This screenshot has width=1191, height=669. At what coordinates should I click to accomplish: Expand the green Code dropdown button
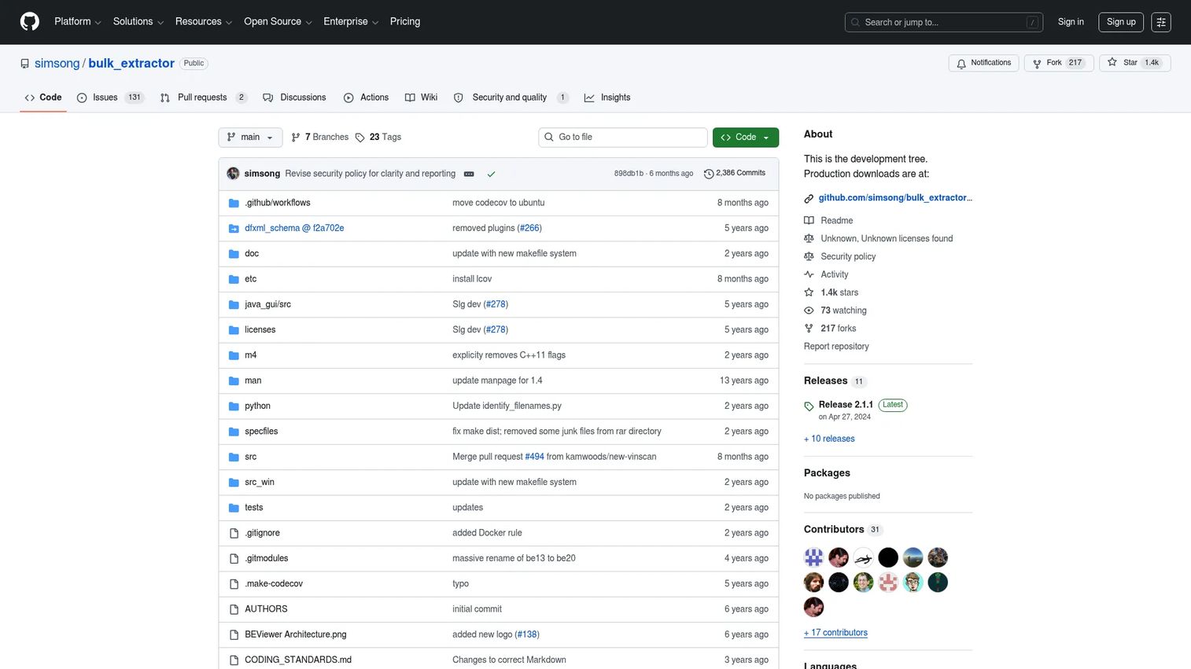click(746, 138)
